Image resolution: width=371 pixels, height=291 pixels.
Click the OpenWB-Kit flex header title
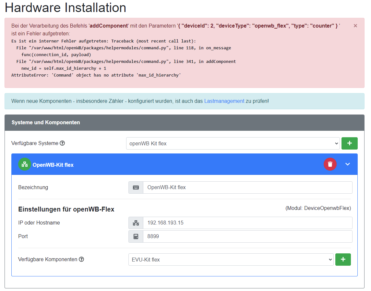[53, 165]
